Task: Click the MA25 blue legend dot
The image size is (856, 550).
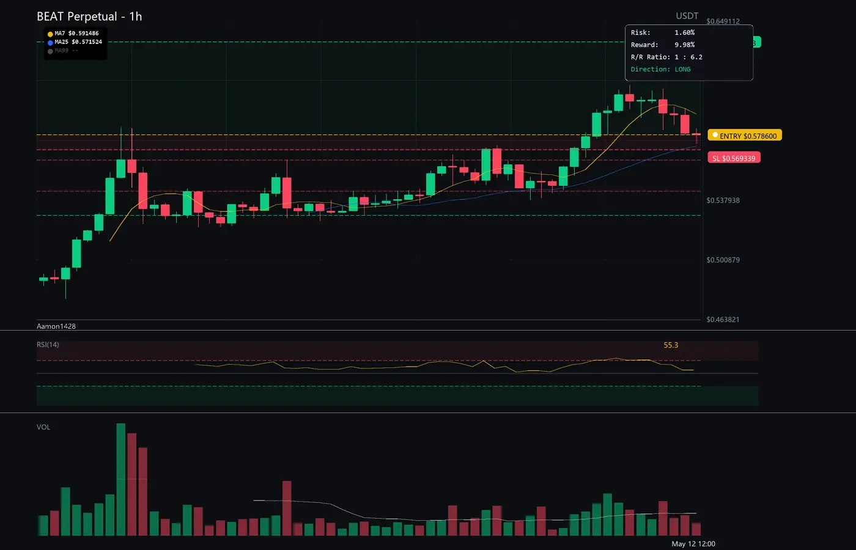Action: (x=50, y=43)
